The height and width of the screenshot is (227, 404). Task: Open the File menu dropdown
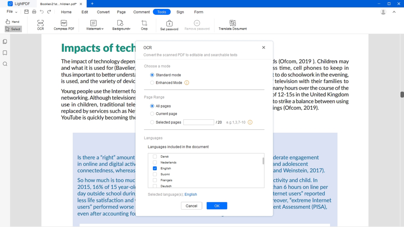pos(12,12)
